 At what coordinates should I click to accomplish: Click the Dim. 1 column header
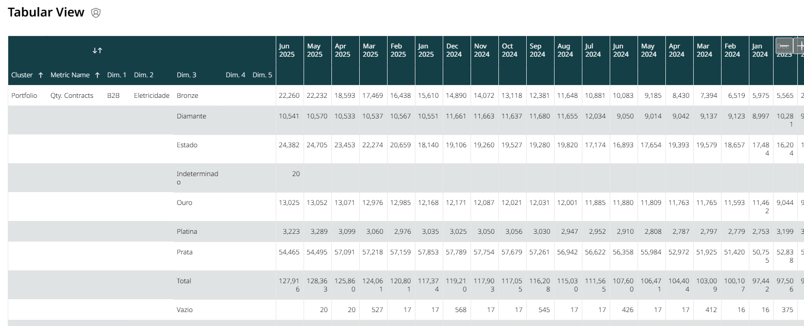coord(117,75)
